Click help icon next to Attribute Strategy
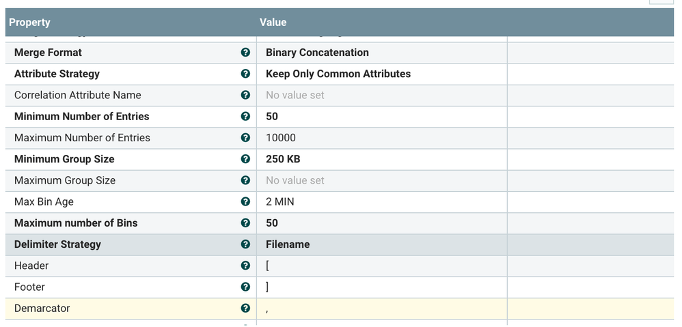The image size is (682, 327). pos(245,74)
